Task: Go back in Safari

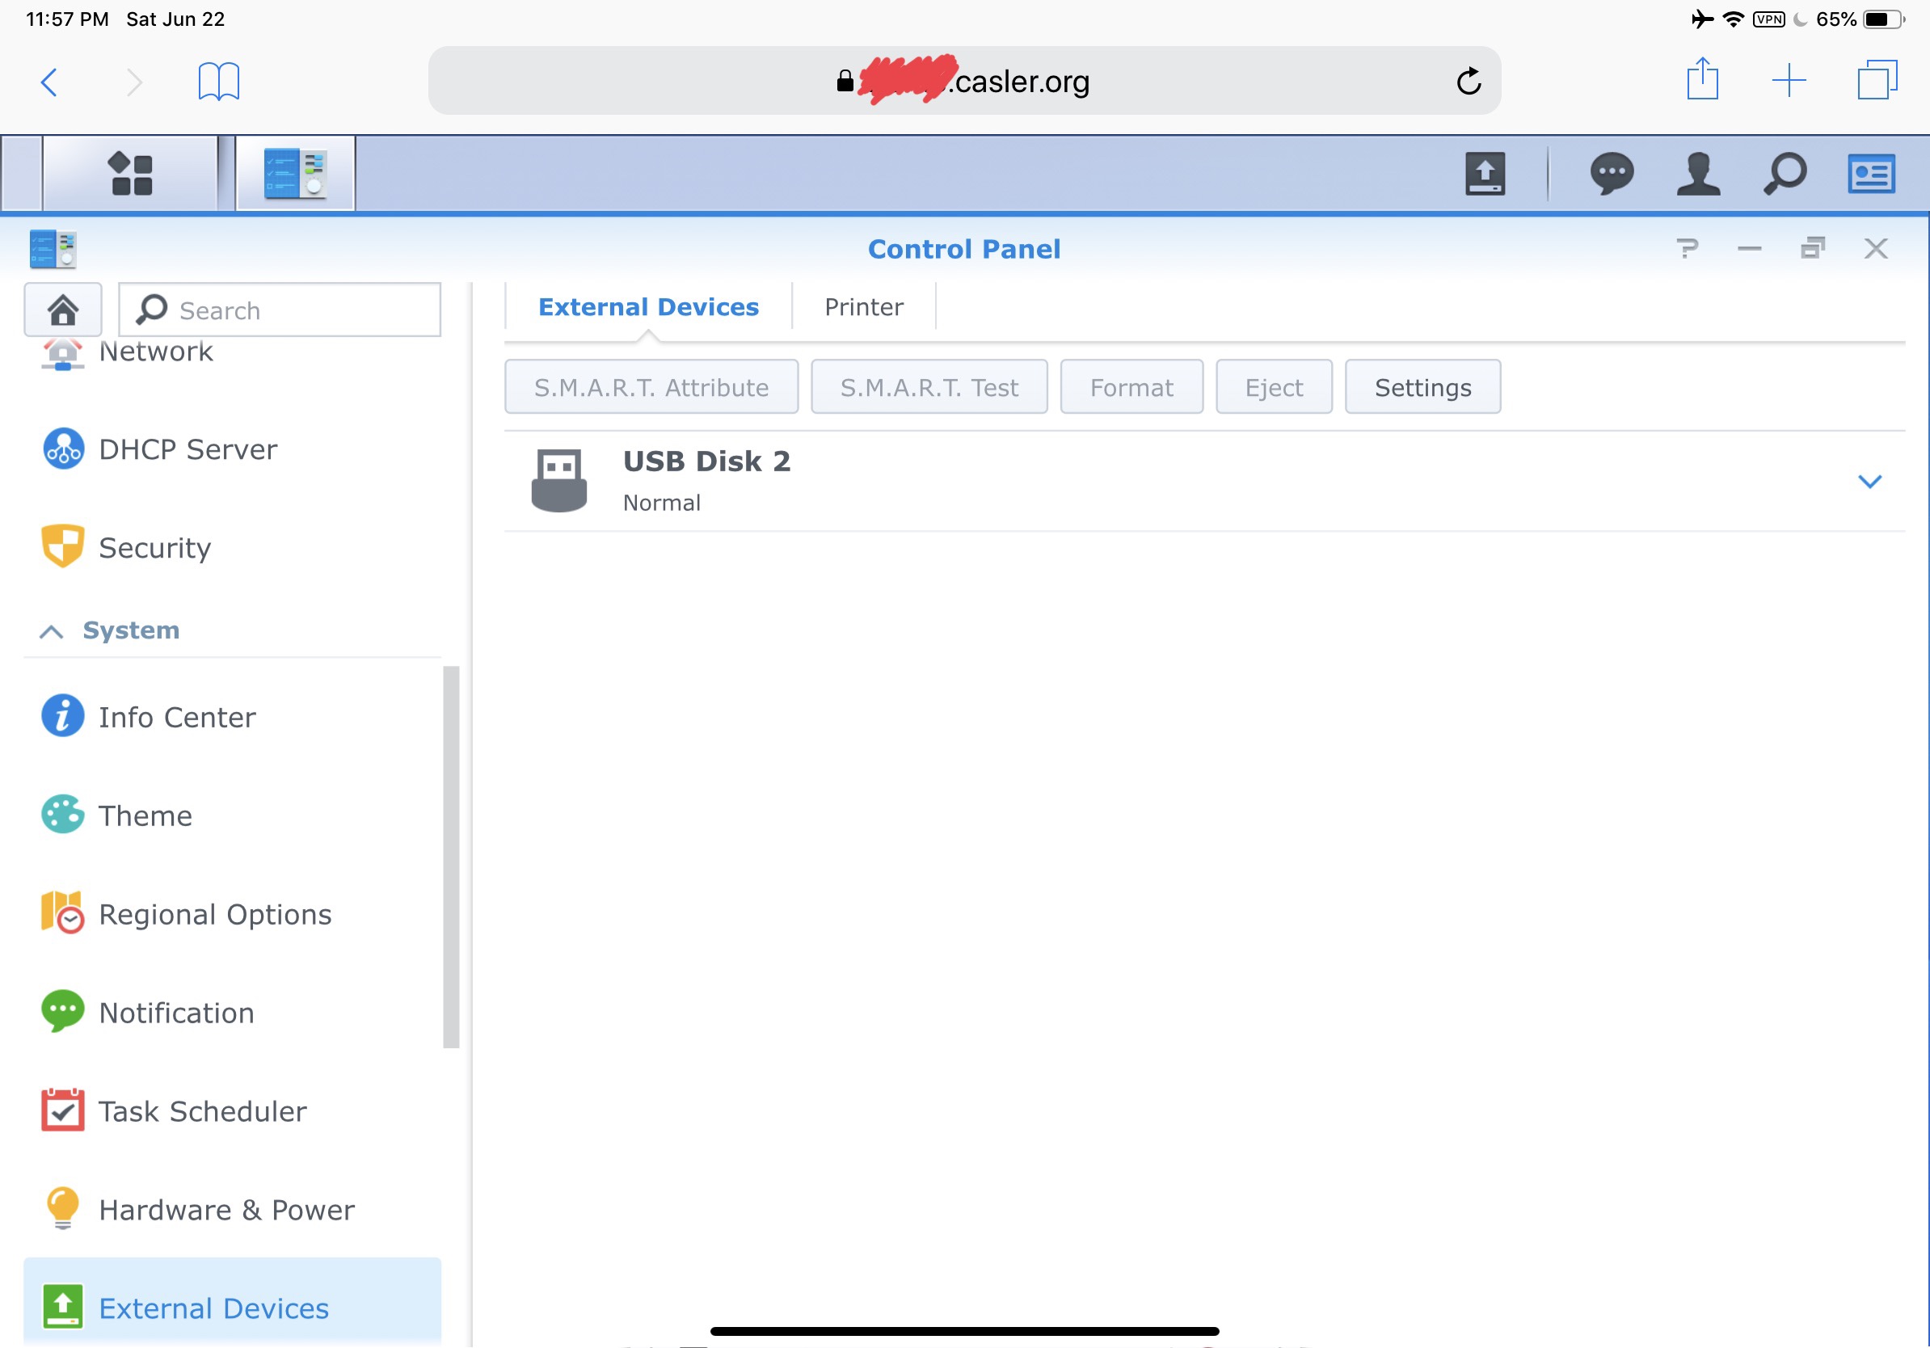Action: tap(49, 82)
